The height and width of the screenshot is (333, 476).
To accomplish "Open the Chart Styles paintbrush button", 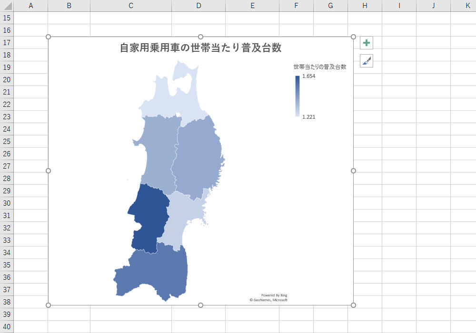I will [367, 61].
